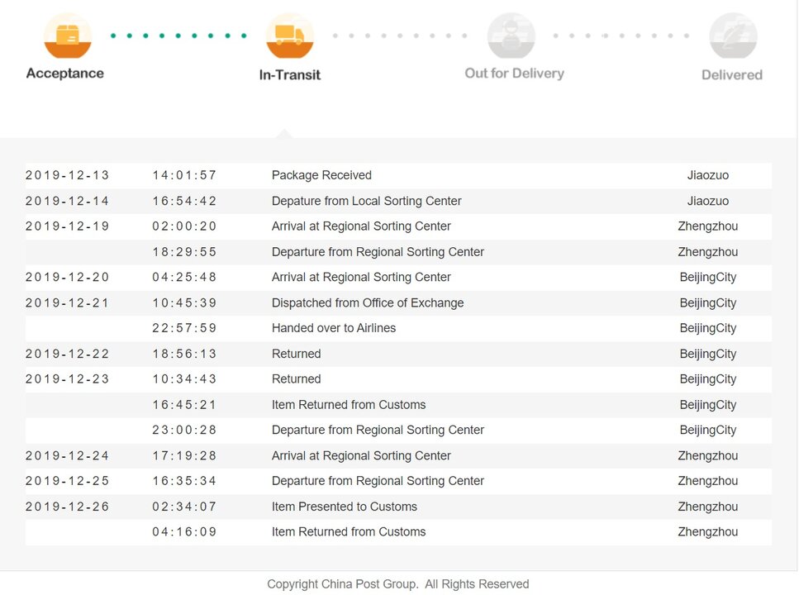
Task: Click time 18:29:55
Action: click(184, 252)
